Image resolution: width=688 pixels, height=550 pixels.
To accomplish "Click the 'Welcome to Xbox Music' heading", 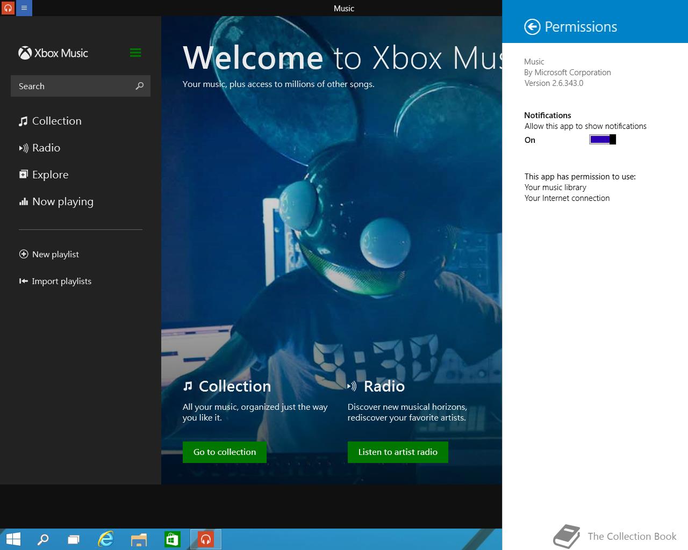I will point(342,57).
